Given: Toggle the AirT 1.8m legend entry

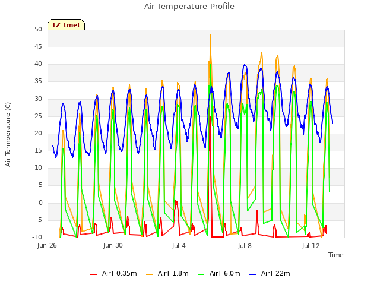Looking at the screenshot, I should pos(167,273).
